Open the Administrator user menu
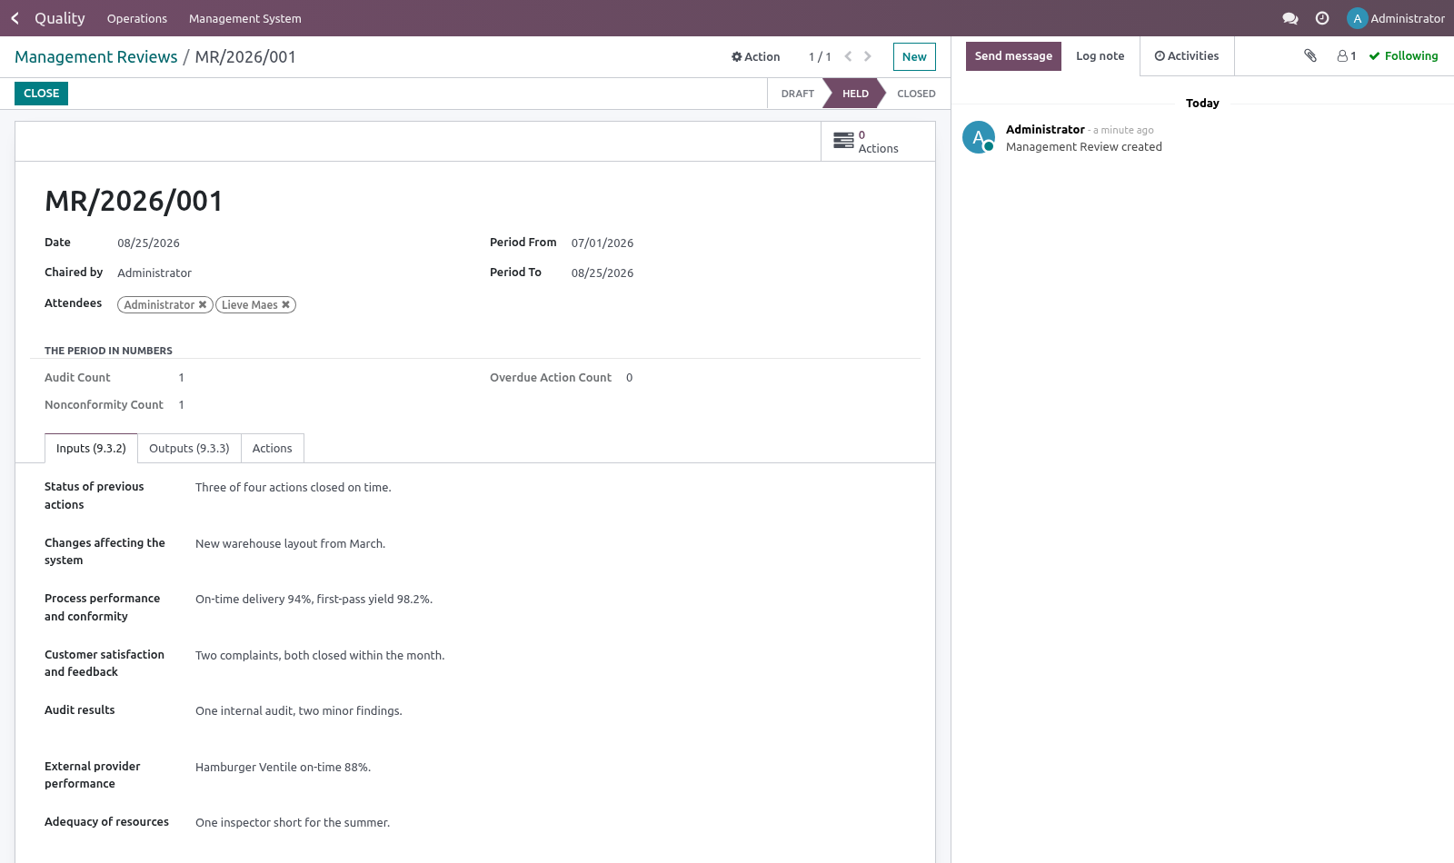This screenshot has height=863, width=1454. [1396, 18]
